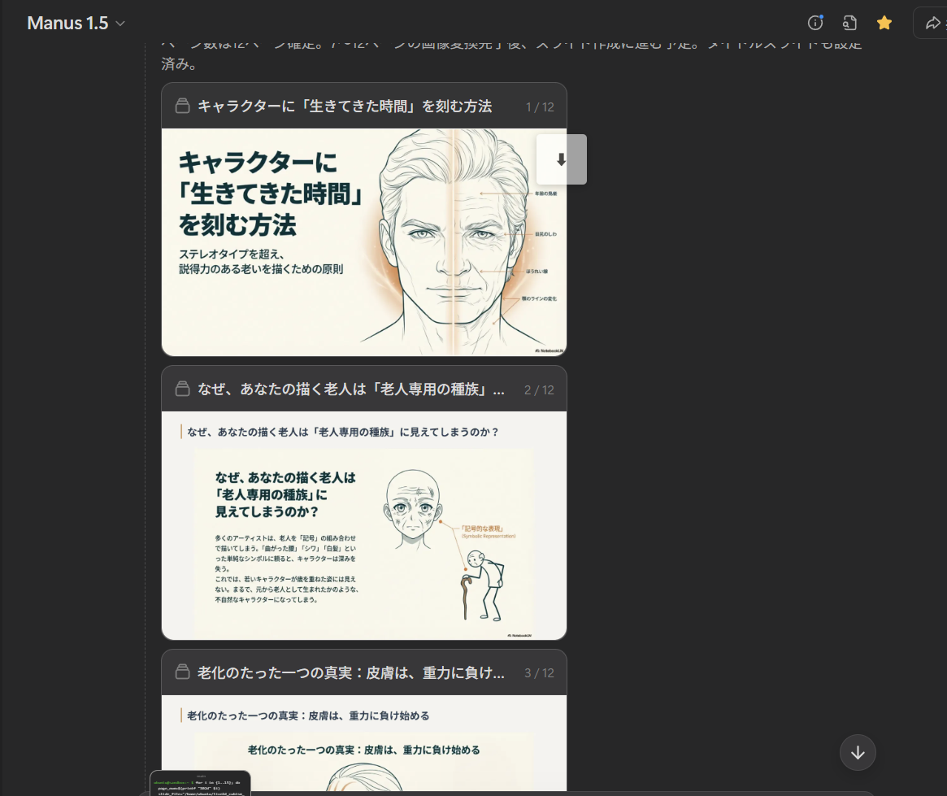Click the 2 / 12 page counter
947x796 pixels.
pos(539,390)
